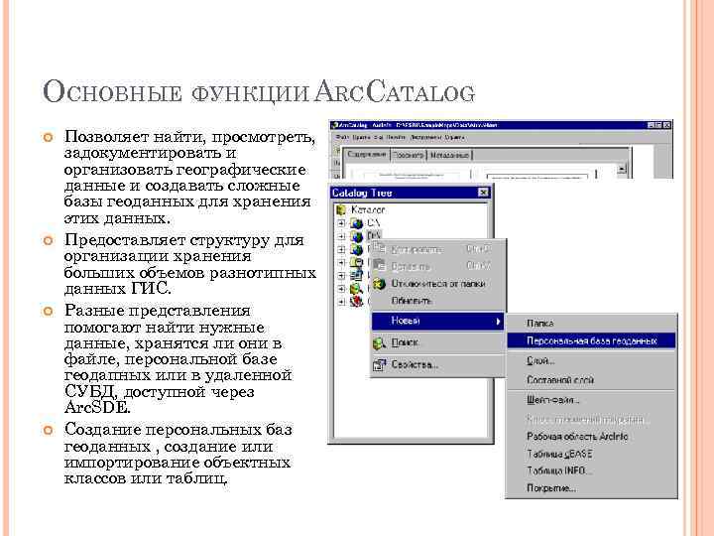Image resolution: width=714 pixels, height=536 pixels.
Task: Choose Таблица INFO... from the submenu
Action: pyautogui.click(x=591, y=470)
